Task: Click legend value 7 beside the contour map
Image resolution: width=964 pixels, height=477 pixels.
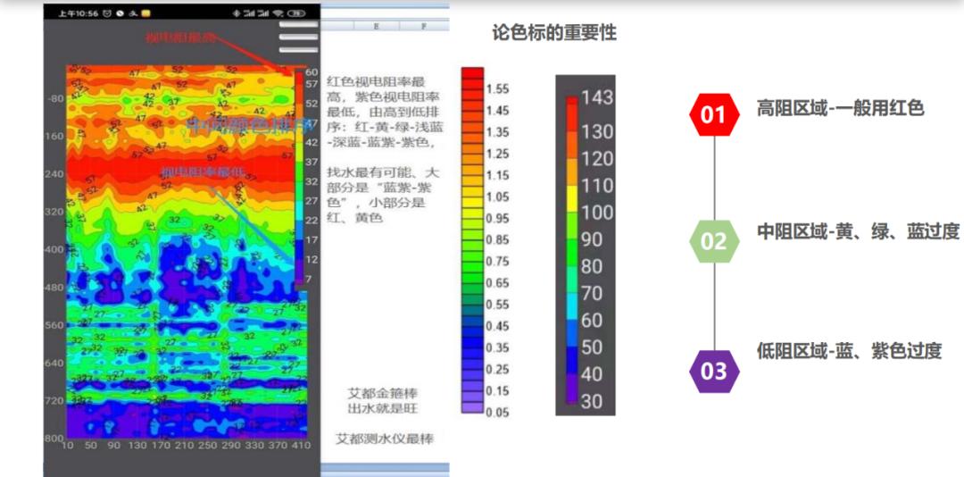Action: [308, 279]
